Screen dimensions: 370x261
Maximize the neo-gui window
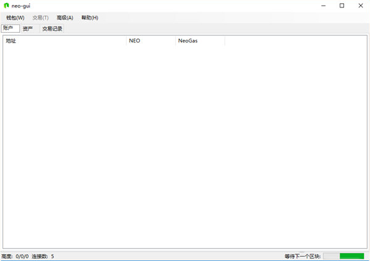pos(342,6)
